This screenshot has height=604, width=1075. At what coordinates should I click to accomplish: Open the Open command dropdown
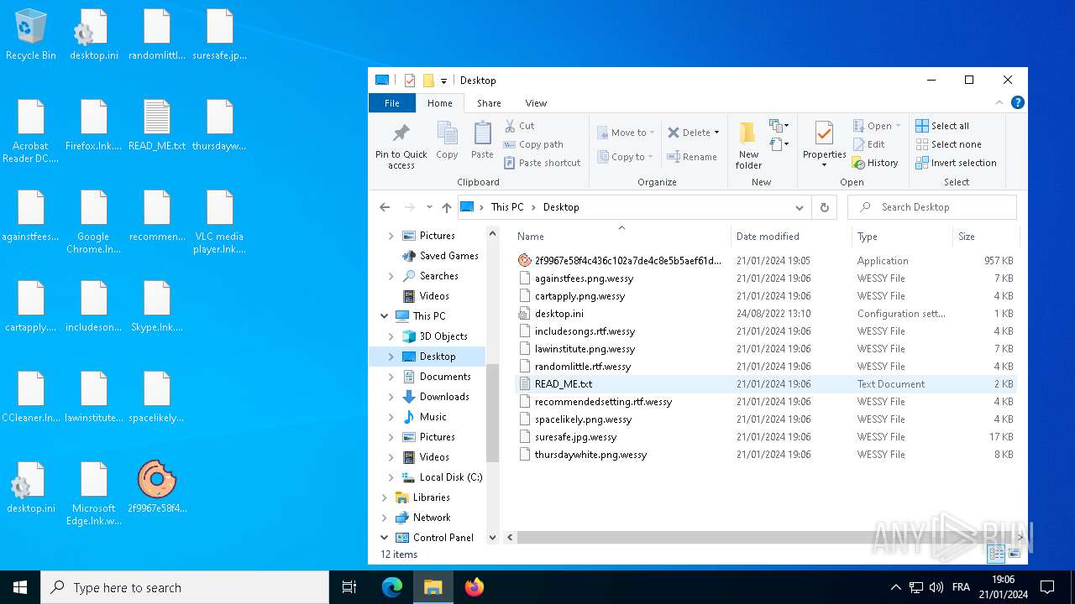click(x=898, y=126)
